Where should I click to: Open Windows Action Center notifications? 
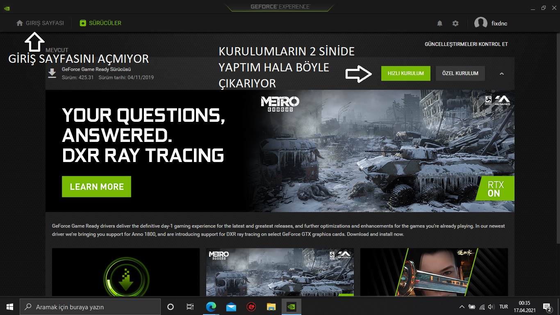(547, 307)
